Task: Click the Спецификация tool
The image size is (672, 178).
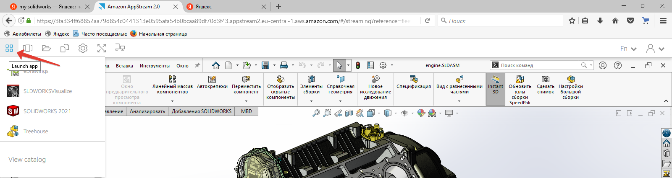Action: (414, 83)
